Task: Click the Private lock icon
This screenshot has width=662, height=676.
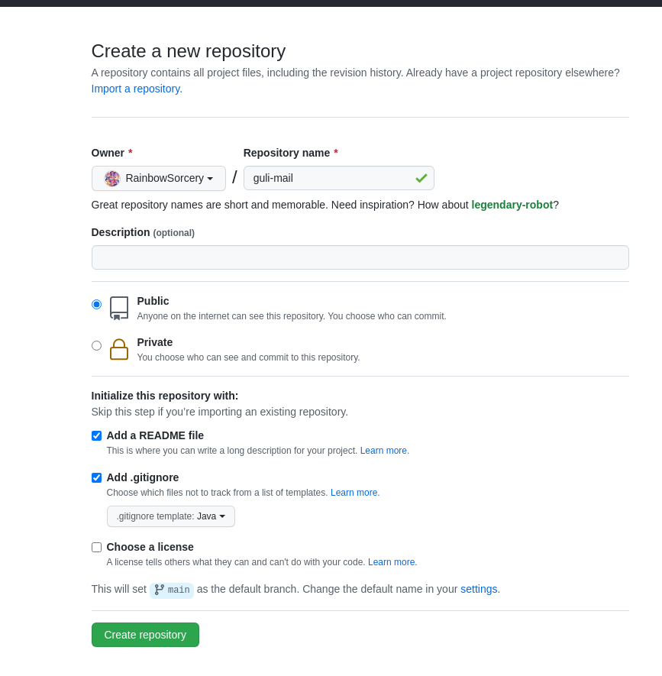Action: 119,349
